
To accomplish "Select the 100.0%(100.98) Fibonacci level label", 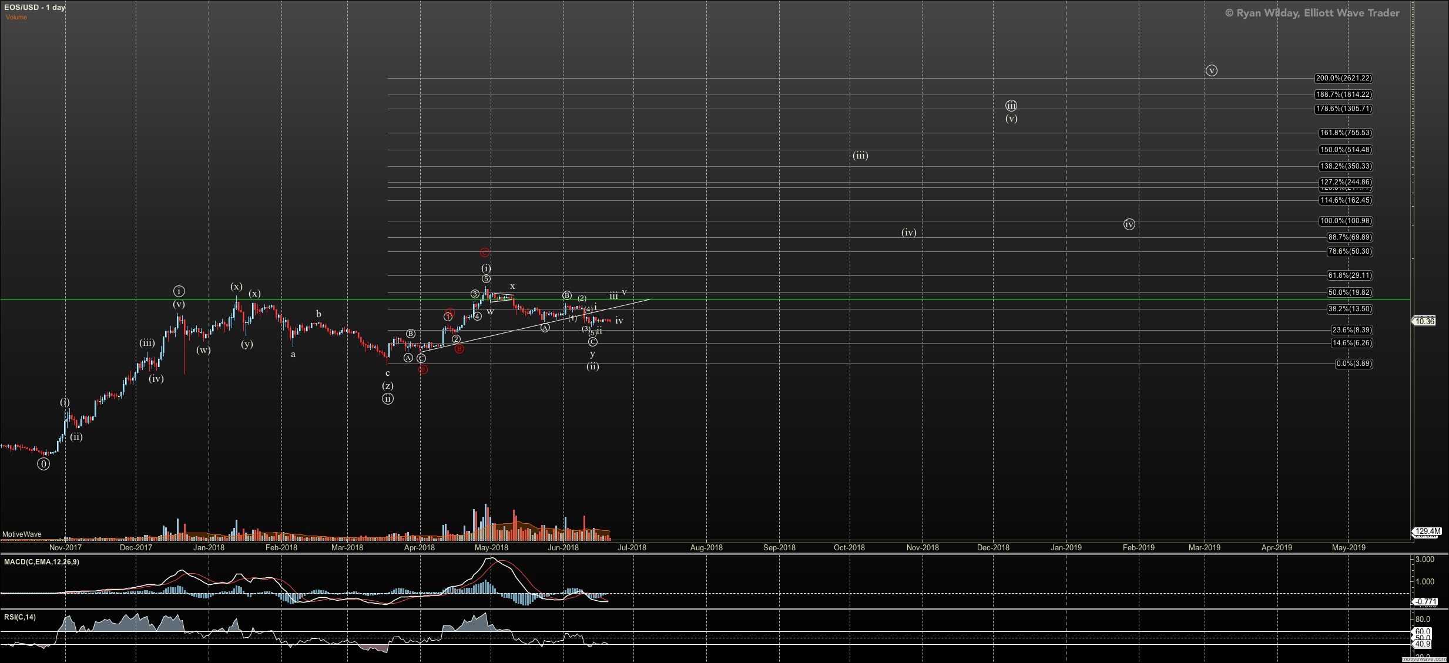I will [1346, 221].
